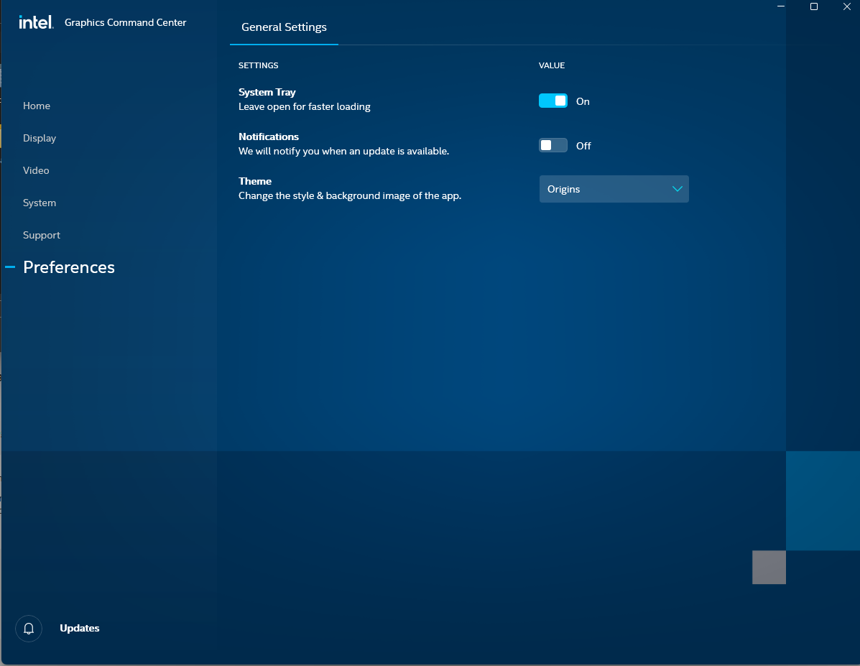Navigate to Home in the sidebar
The width and height of the screenshot is (860, 666).
click(x=36, y=106)
